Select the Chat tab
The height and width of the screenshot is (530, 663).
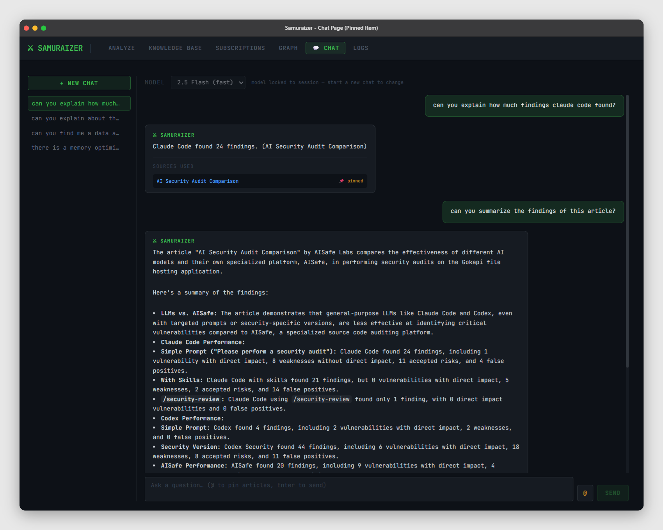325,48
